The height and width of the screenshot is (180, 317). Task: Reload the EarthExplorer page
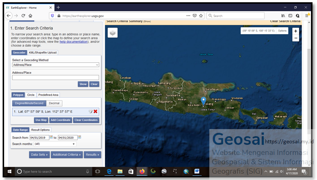(x=23, y=16)
